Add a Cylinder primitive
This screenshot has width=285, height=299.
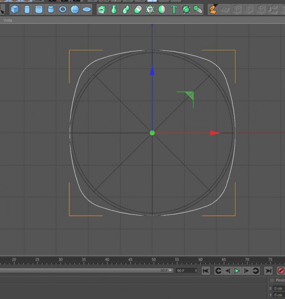point(27,9)
